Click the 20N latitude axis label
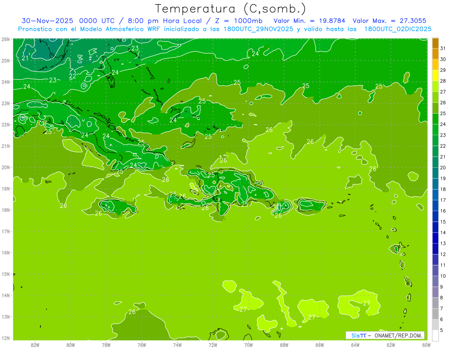 6,167
